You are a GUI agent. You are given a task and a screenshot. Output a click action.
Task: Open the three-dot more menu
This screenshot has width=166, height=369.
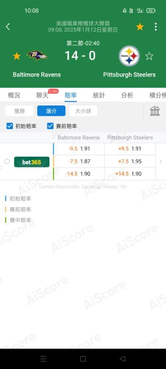point(156,27)
